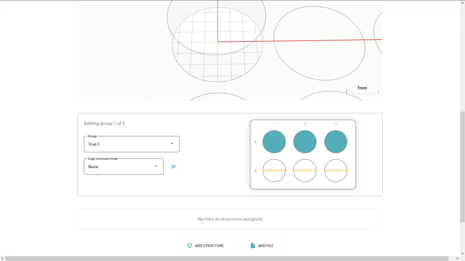Click column 1 header of plate map
This screenshot has height=261, width=465.
click(274, 124)
